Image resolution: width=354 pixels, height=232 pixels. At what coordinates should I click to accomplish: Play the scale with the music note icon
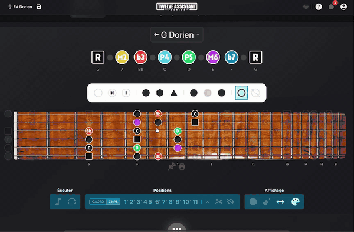[x=58, y=201]
